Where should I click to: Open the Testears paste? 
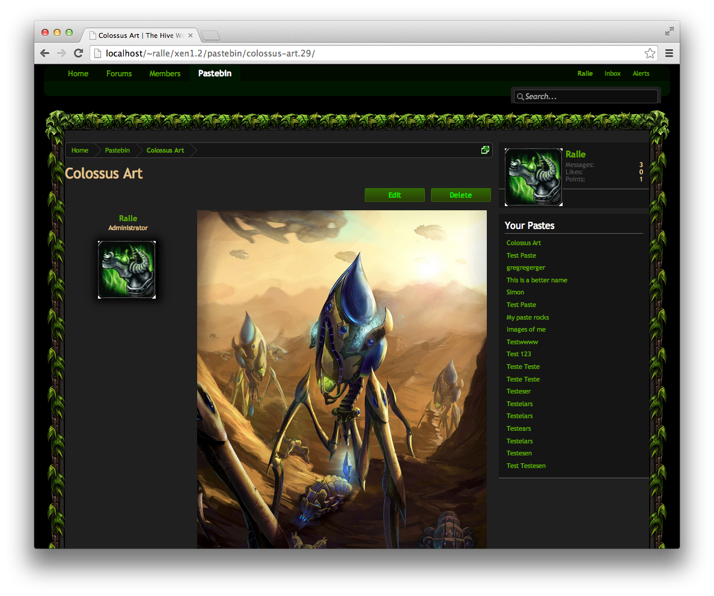[519, 428]
